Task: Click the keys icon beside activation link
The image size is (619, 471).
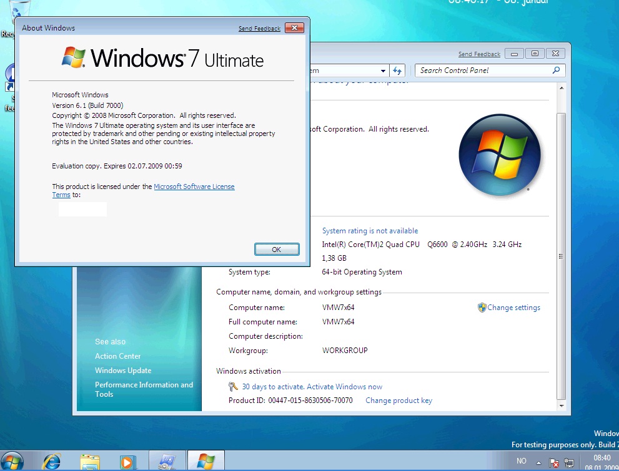Action: 233,387
